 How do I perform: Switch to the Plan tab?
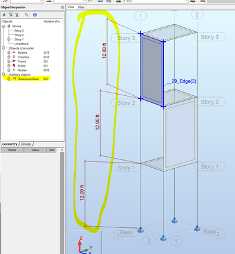tap(81, 7)
